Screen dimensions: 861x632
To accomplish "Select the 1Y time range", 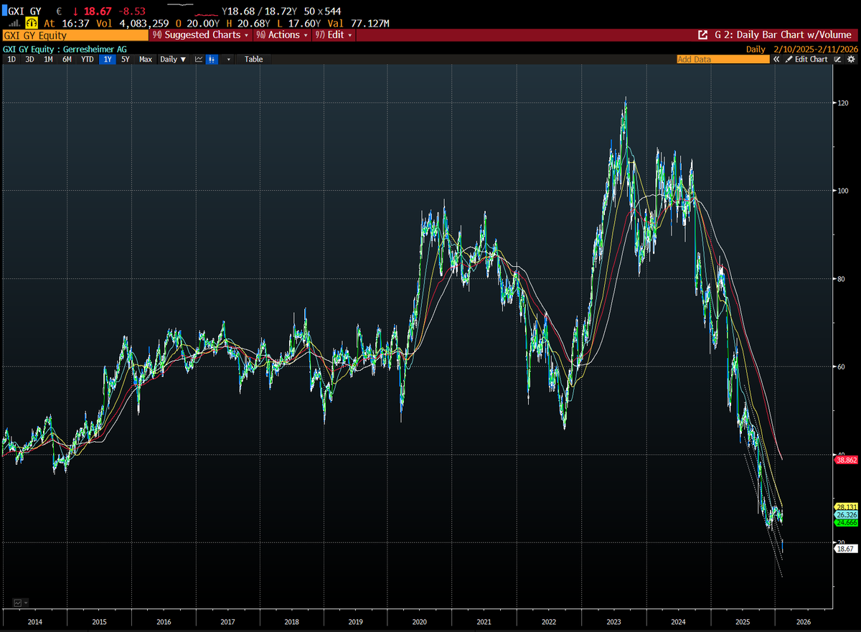I will click(x=108, y=60).
